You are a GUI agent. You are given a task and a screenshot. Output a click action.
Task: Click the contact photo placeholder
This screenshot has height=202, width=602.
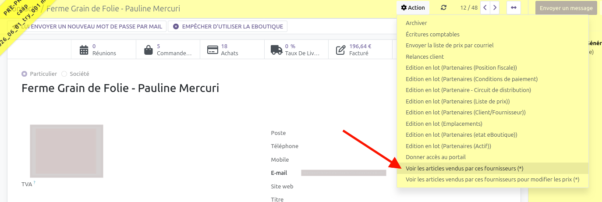coord(67,151)
